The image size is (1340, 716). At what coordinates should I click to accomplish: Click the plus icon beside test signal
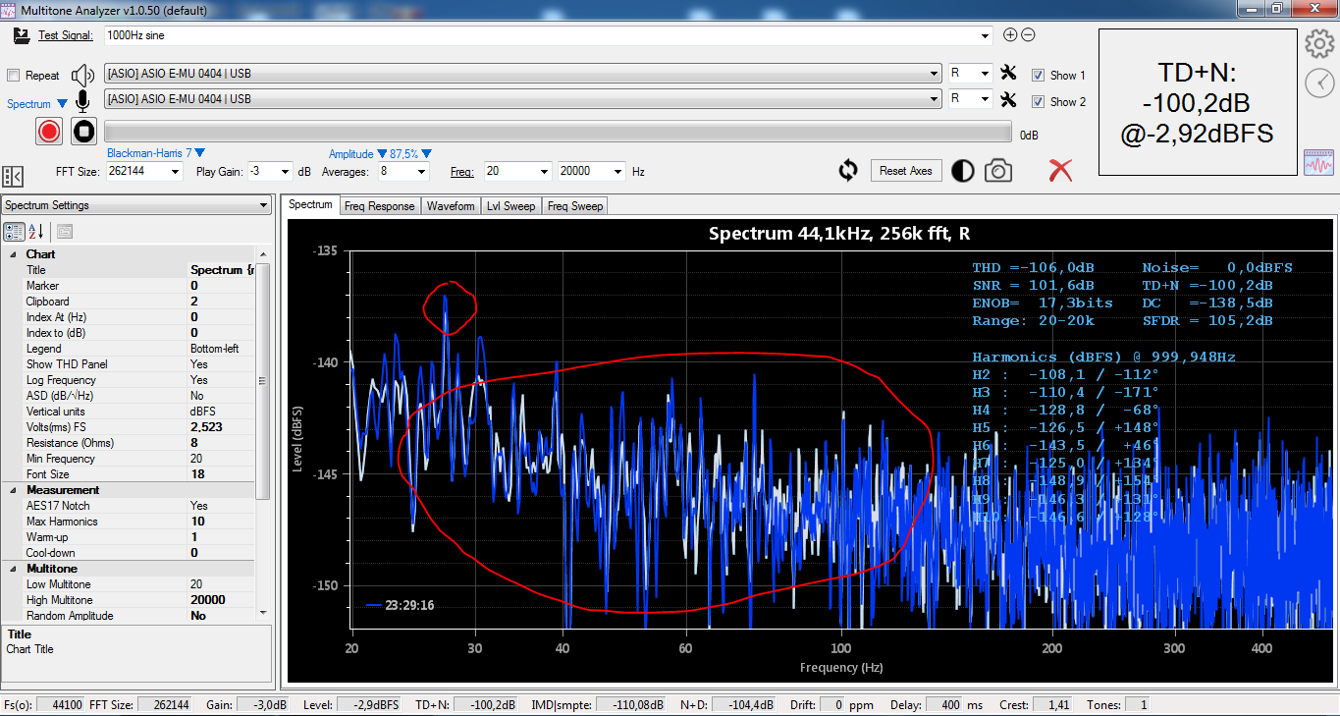coord(1010,35)
